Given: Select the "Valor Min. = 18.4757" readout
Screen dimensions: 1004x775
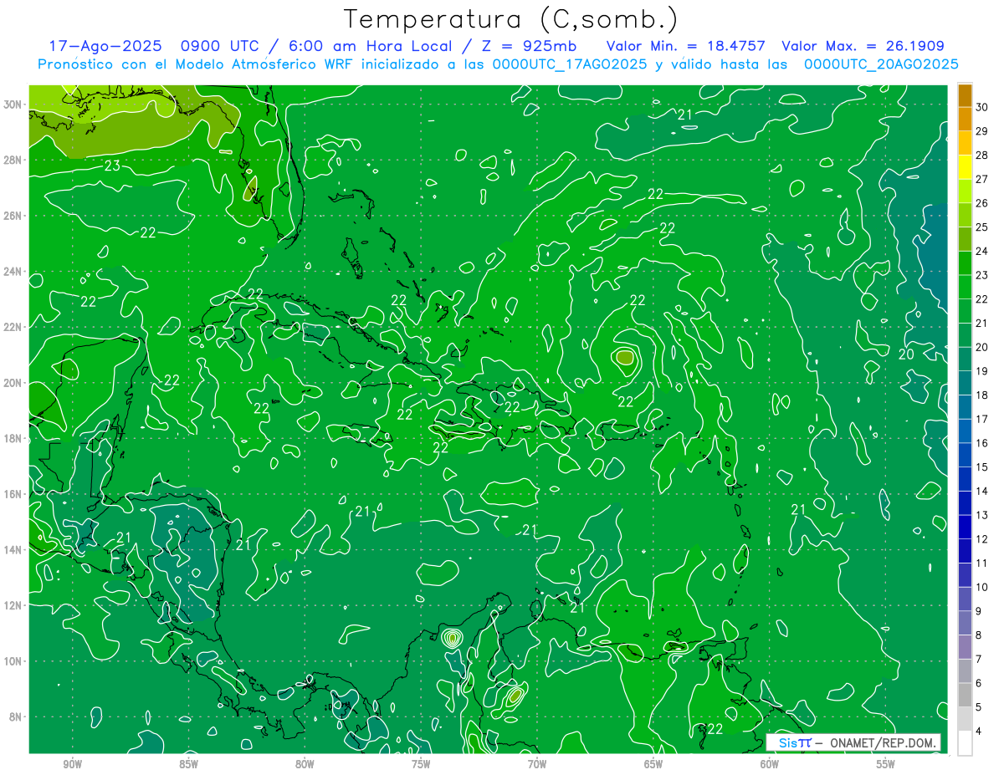Looking at the screenshot, I should coord(686,46).
